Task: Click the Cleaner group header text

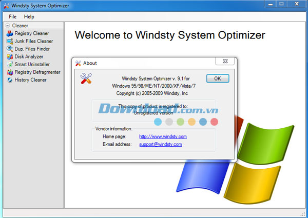Action: tap(20, 26)
